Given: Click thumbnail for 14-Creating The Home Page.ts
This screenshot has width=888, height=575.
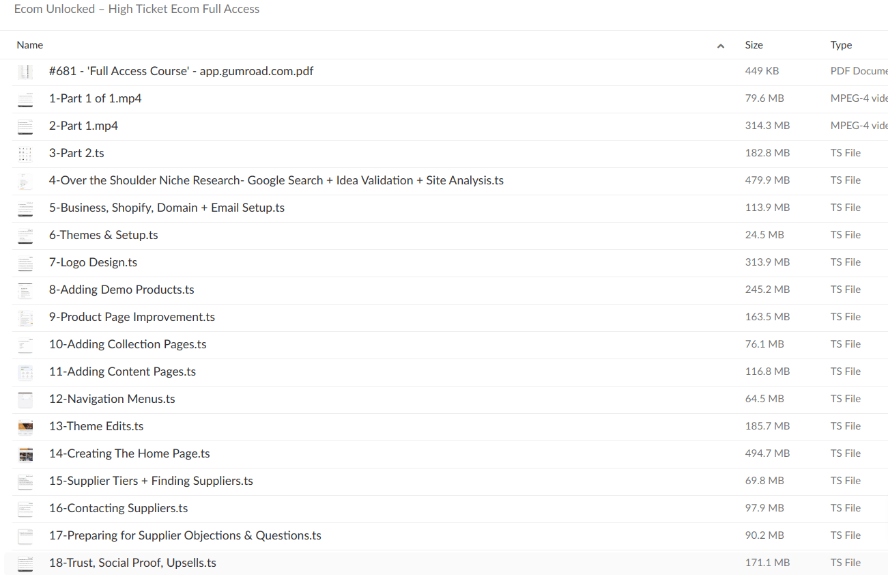Looking at the screenshot, I should [25, 454].
